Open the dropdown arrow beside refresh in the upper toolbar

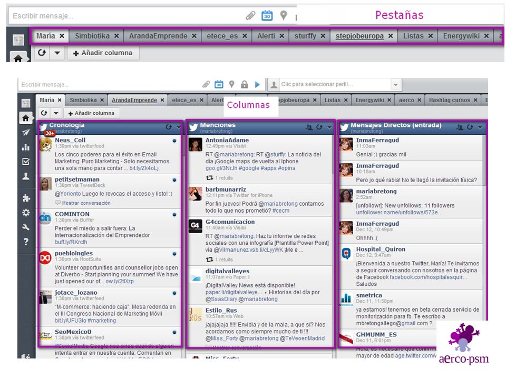click(57, 53)
